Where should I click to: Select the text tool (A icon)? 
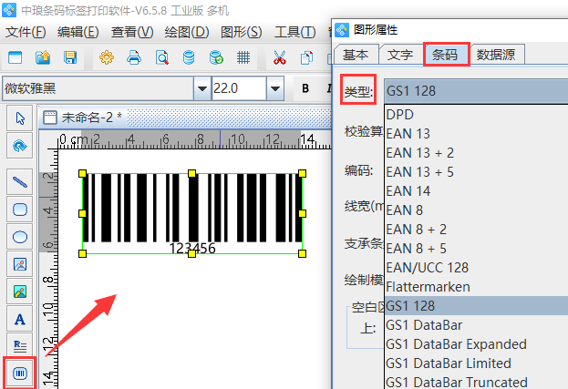pos(19,319)
